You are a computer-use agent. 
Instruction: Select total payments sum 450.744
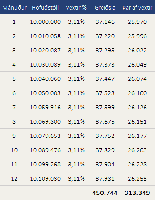coord(105,193)
